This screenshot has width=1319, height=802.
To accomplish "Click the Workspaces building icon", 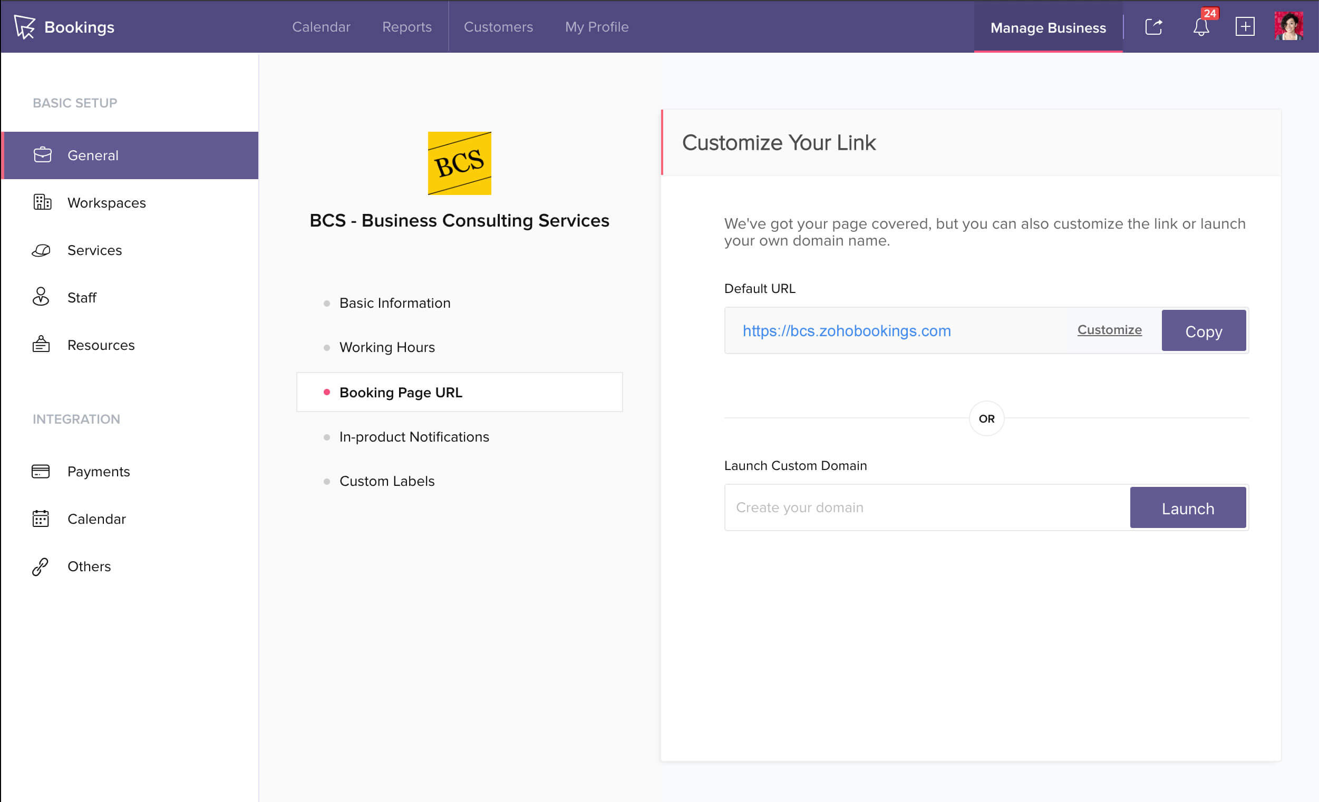I will (x=42, y=202).
